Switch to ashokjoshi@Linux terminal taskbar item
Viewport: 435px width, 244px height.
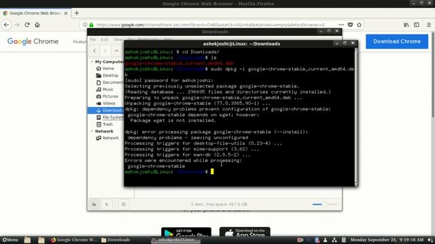[x=175, y=240]
